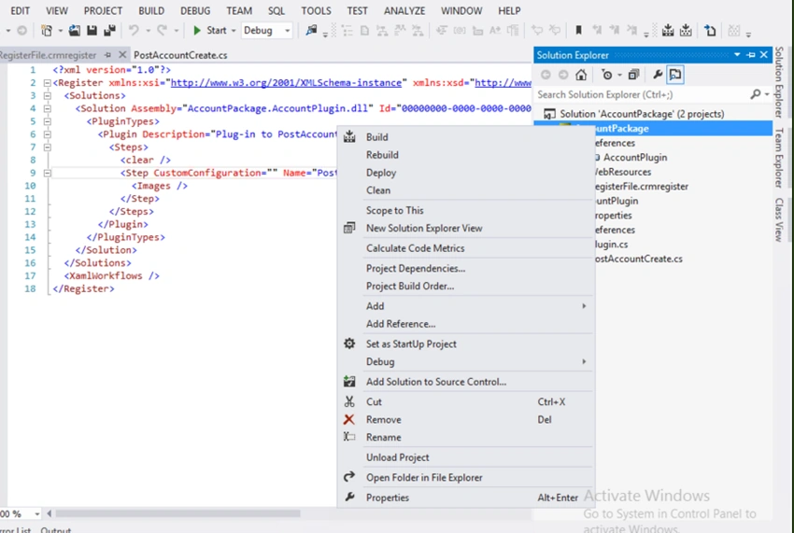Select Deploy in the context menu
794x533 pixels.
381,173
